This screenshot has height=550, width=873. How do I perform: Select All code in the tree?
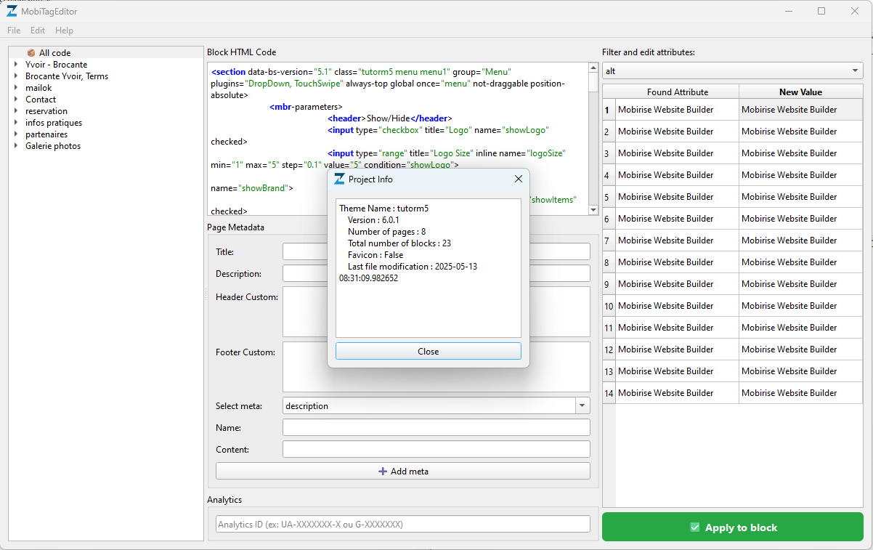click(54, 53)
